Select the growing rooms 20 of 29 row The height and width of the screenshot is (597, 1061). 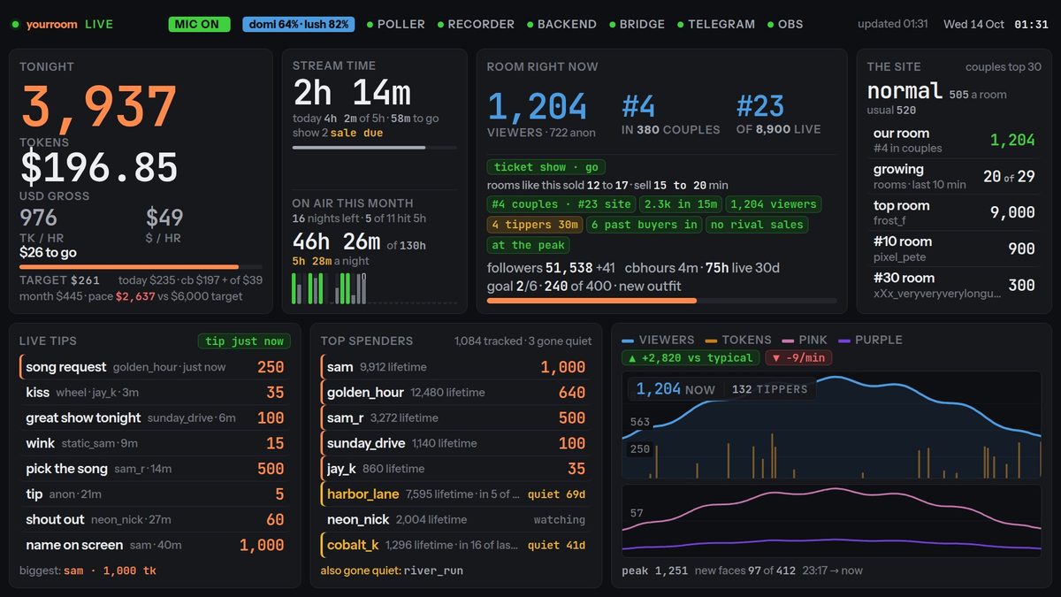tap(954, 176)
